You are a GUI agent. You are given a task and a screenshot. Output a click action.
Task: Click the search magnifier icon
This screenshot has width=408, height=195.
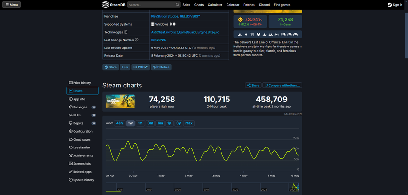(x=177, y=5)
